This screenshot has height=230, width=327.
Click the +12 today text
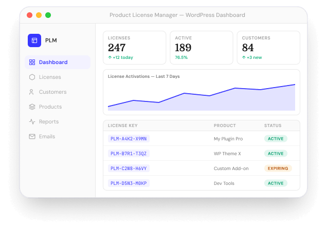pos(123,57)
